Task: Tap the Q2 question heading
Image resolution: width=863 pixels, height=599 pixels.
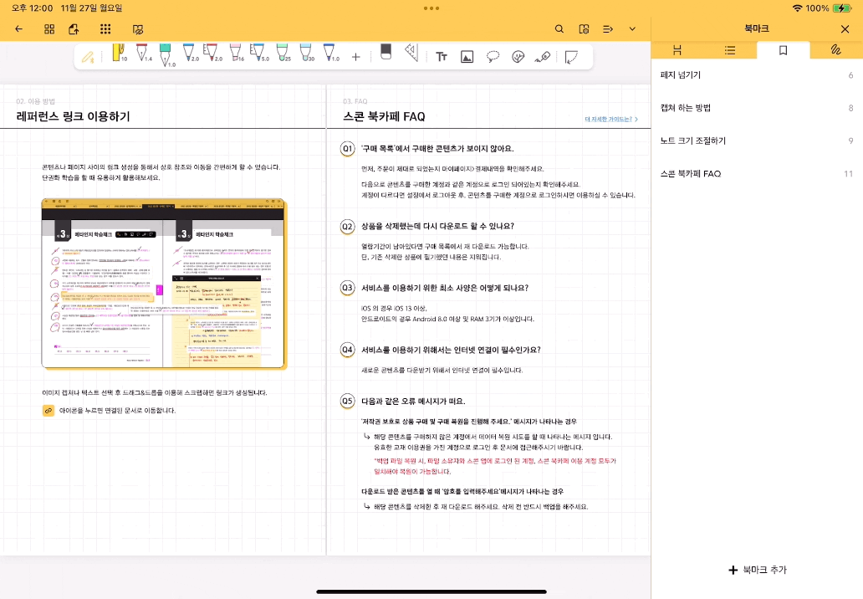Action: point(437,226)
